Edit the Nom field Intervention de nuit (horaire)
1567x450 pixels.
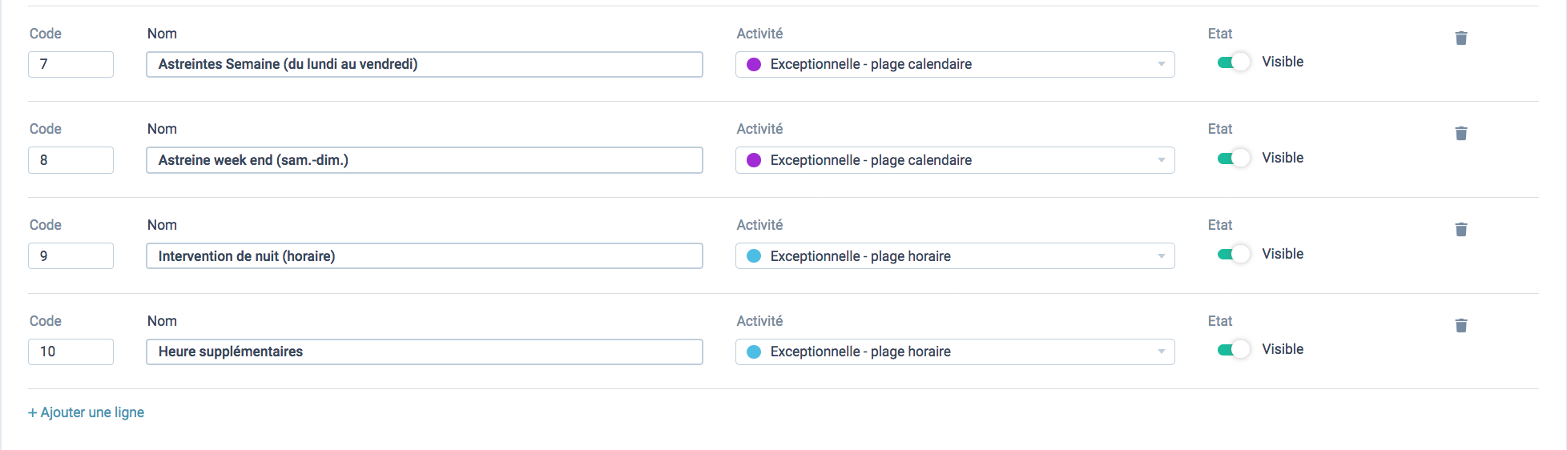click(425, 256)
